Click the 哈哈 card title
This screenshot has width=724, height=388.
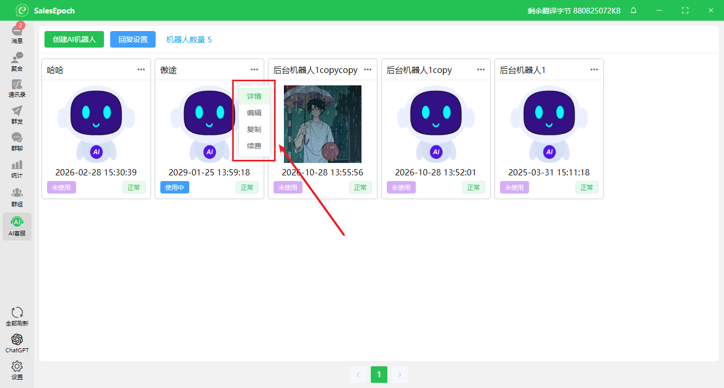coord(55,70)
